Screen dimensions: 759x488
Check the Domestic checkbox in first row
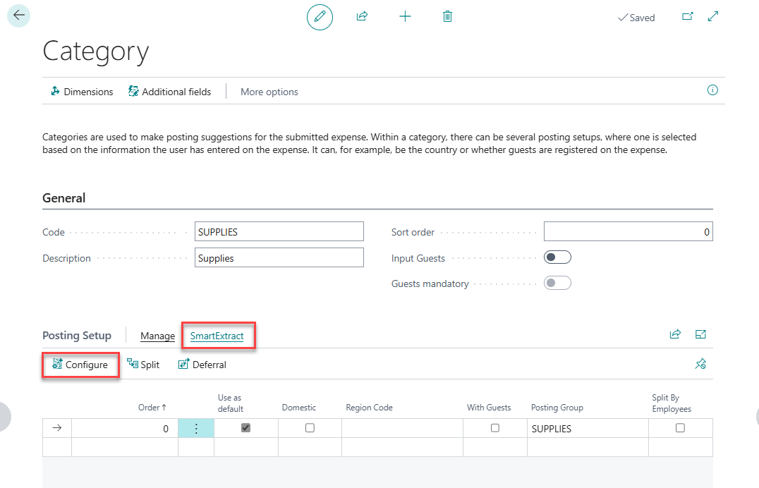[x=310, y=428]
